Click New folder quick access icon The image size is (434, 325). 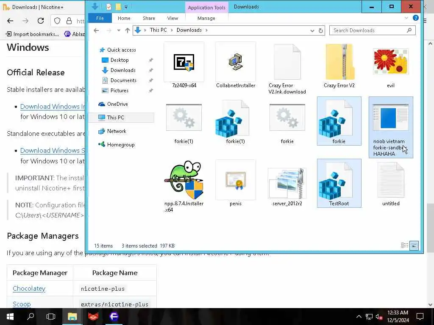pyautogui.click(x=118, y=7)
